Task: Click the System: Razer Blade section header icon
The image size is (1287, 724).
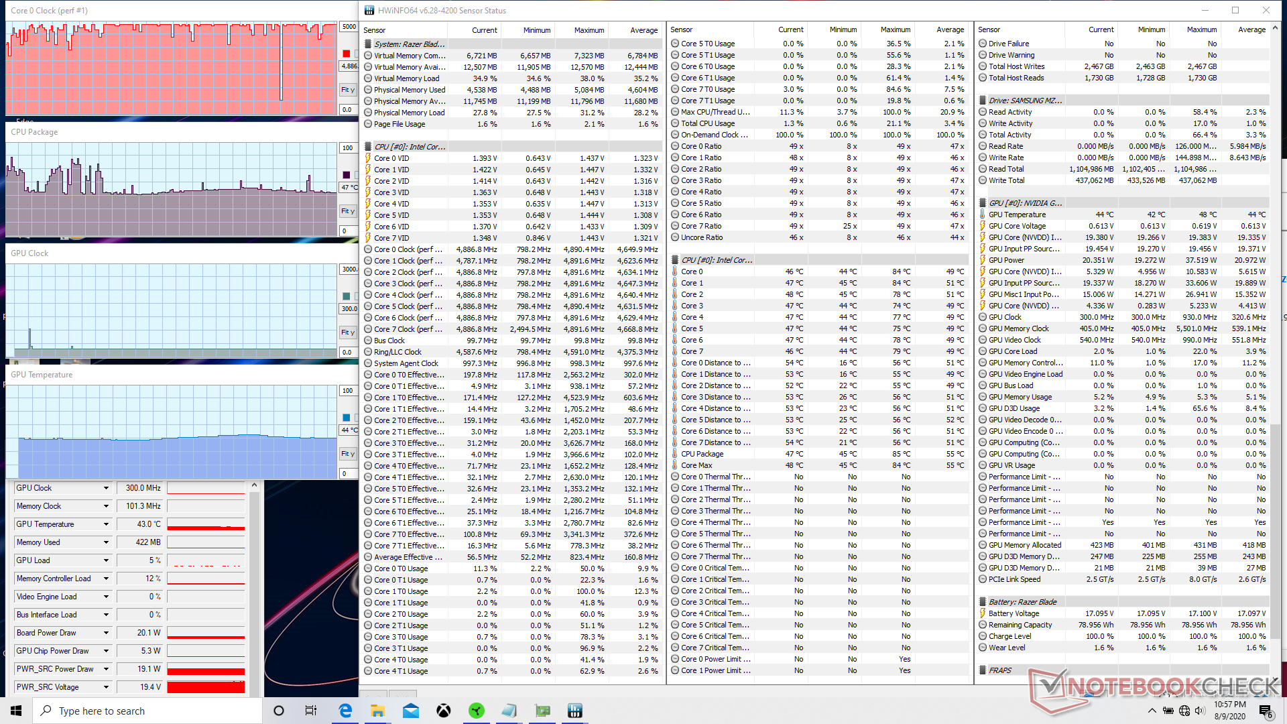Action: point(368,44)
